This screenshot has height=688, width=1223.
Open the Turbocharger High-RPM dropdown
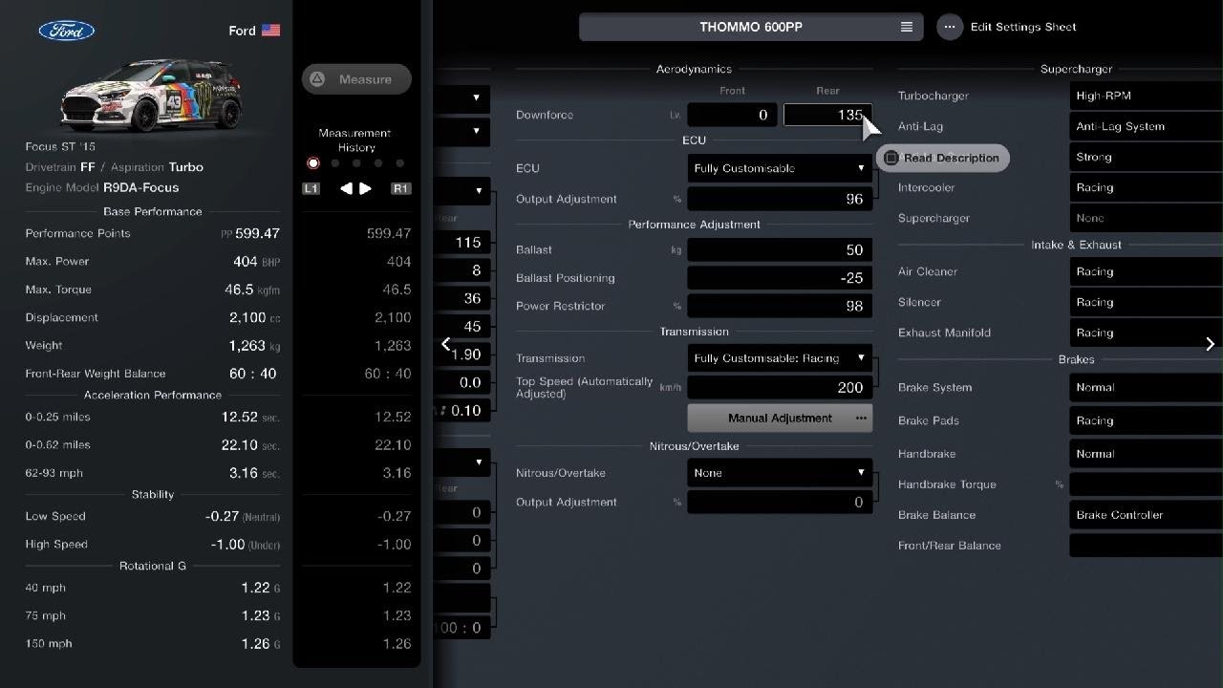point(1146,96)
